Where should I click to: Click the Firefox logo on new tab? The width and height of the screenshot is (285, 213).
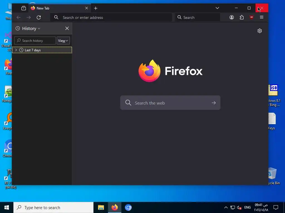pyautogui.click(x=149, y=71)
